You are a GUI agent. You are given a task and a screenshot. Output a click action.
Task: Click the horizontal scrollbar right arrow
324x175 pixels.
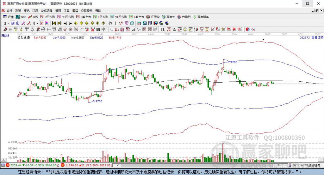(x=279, y=165)
